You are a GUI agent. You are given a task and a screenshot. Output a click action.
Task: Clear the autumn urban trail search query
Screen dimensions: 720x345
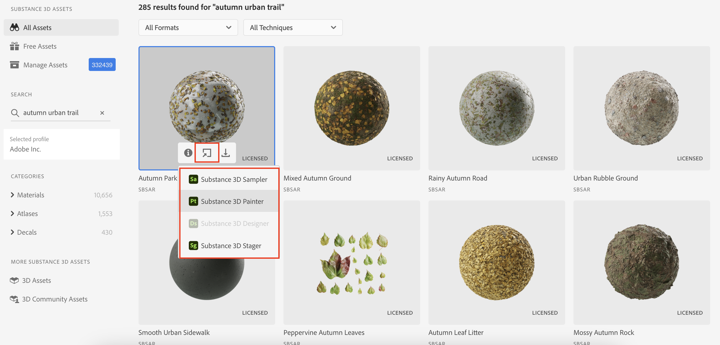tap(102, 113)
